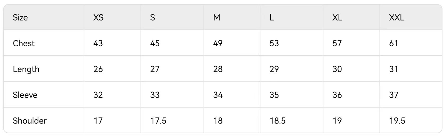Click the Size header cell

click(x=20, y=18)
